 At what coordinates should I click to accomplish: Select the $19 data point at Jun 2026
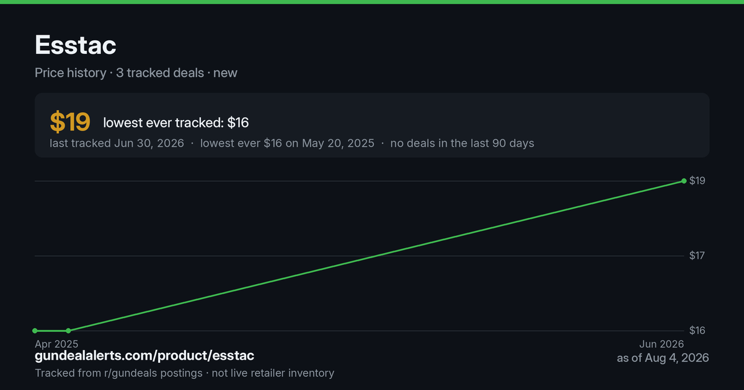684,181
